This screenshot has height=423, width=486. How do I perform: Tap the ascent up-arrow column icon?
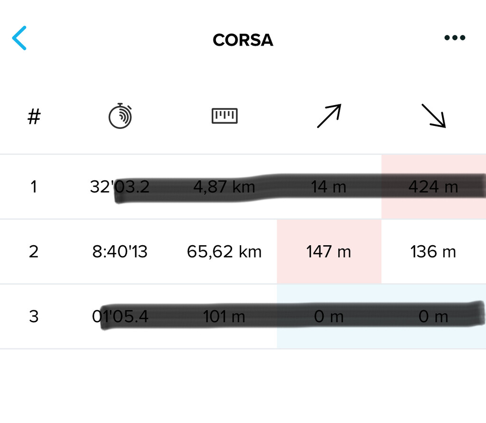329,116
